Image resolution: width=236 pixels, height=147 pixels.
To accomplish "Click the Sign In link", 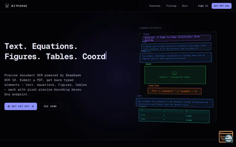I will pos(203,6).
